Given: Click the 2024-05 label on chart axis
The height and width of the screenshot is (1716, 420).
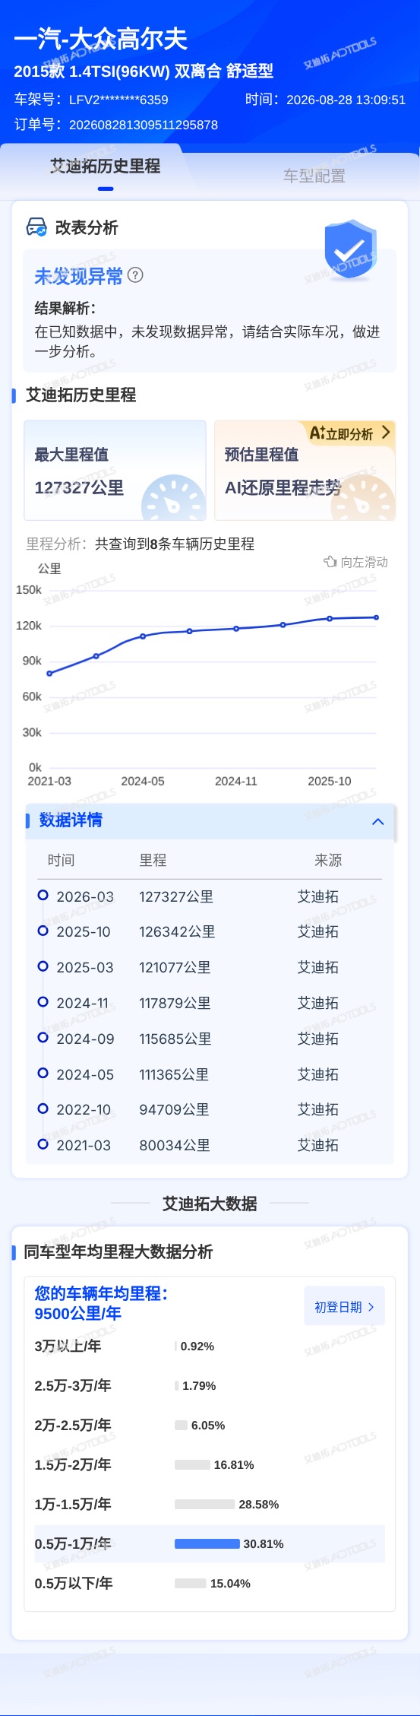Looking at the screenshot, I should pyautogui.click(x=143, y=782).
